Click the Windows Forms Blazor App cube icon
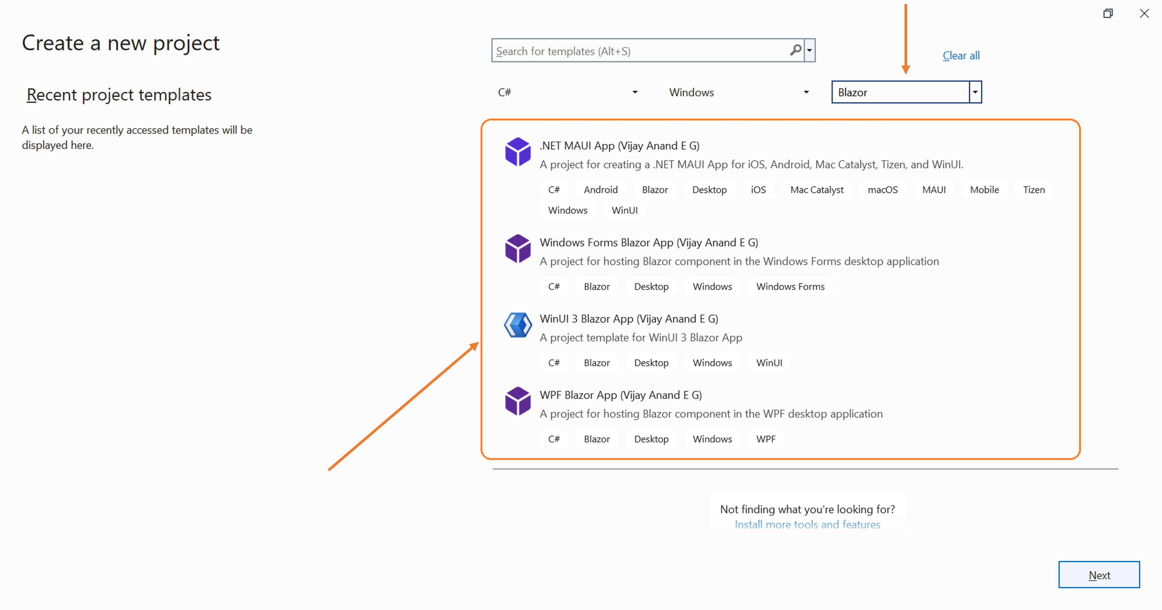 (517, 248)
